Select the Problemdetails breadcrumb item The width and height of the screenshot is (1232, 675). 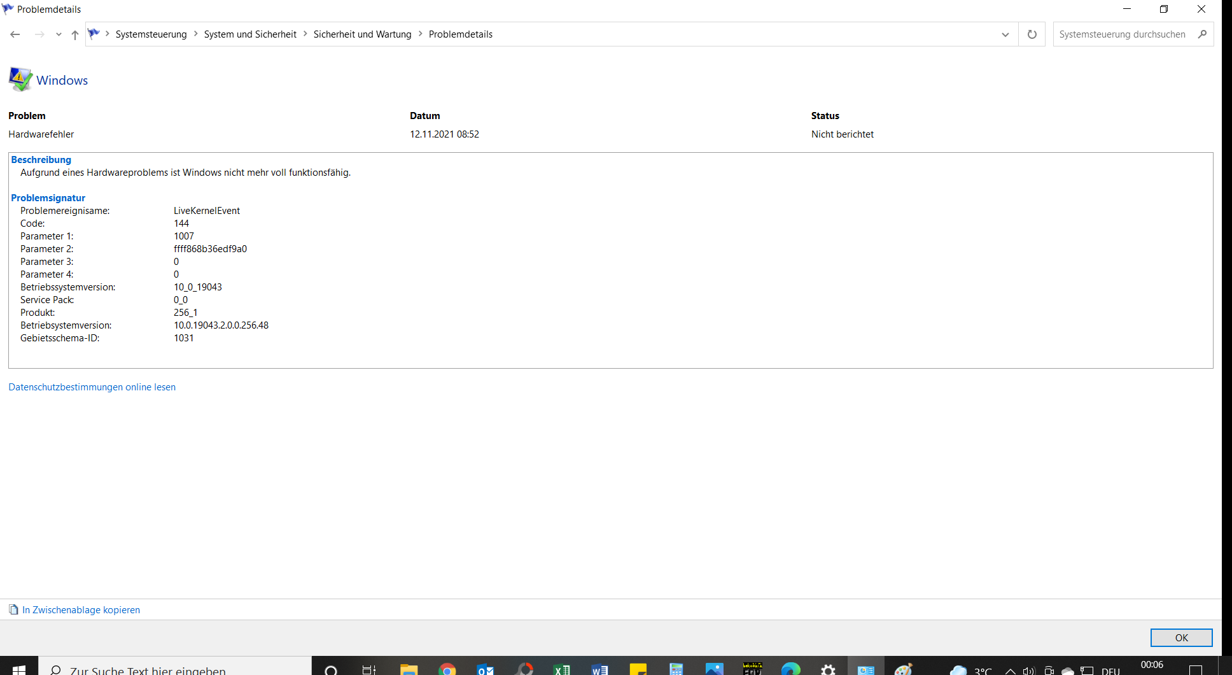(461, 34)
